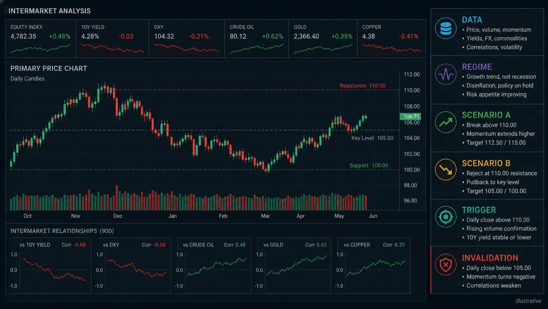
Task: Click the SCENARIO A heading
Action: pos(486,115)
